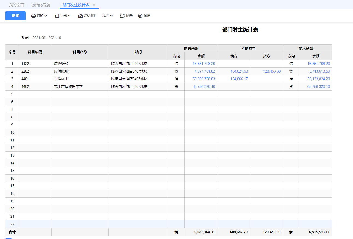Open closing balance 3,713,613.59 link
Viewport: 353px width, 239px height.
320,71
